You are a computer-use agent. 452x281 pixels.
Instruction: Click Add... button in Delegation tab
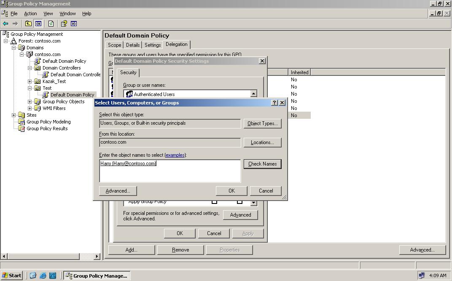click(x=132, y=250)
